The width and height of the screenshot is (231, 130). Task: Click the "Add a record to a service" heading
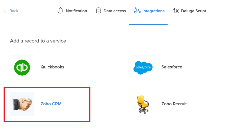pyautogui.click(x=38, y=41)
